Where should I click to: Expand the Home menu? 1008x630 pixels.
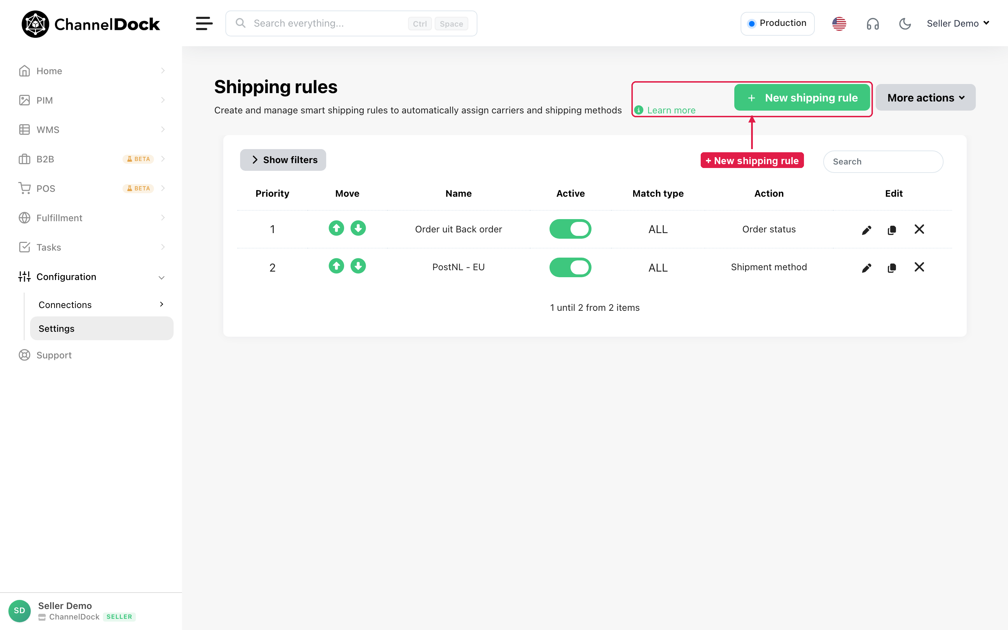coord(92,71)
